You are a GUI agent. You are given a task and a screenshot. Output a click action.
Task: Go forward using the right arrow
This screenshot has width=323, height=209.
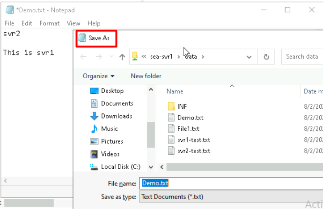click(99, 57)
